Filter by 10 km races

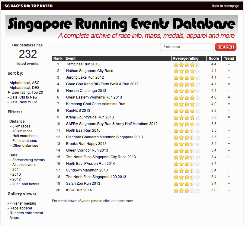pyautogui.click(x=22, y=131)
